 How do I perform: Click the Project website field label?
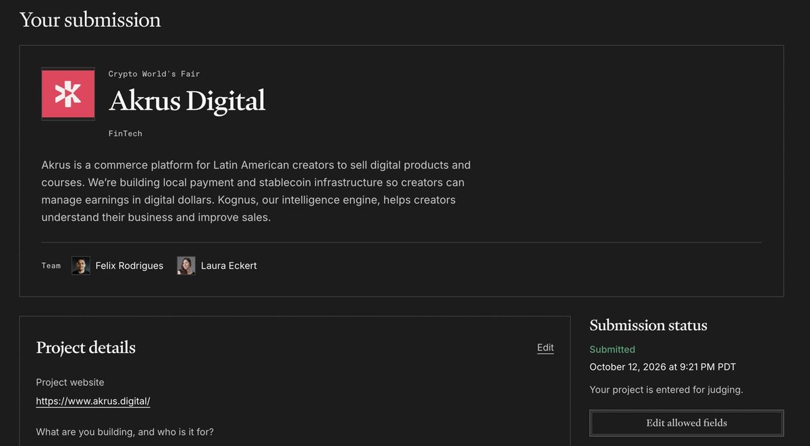pyautogui.click(x=70, y=382)
